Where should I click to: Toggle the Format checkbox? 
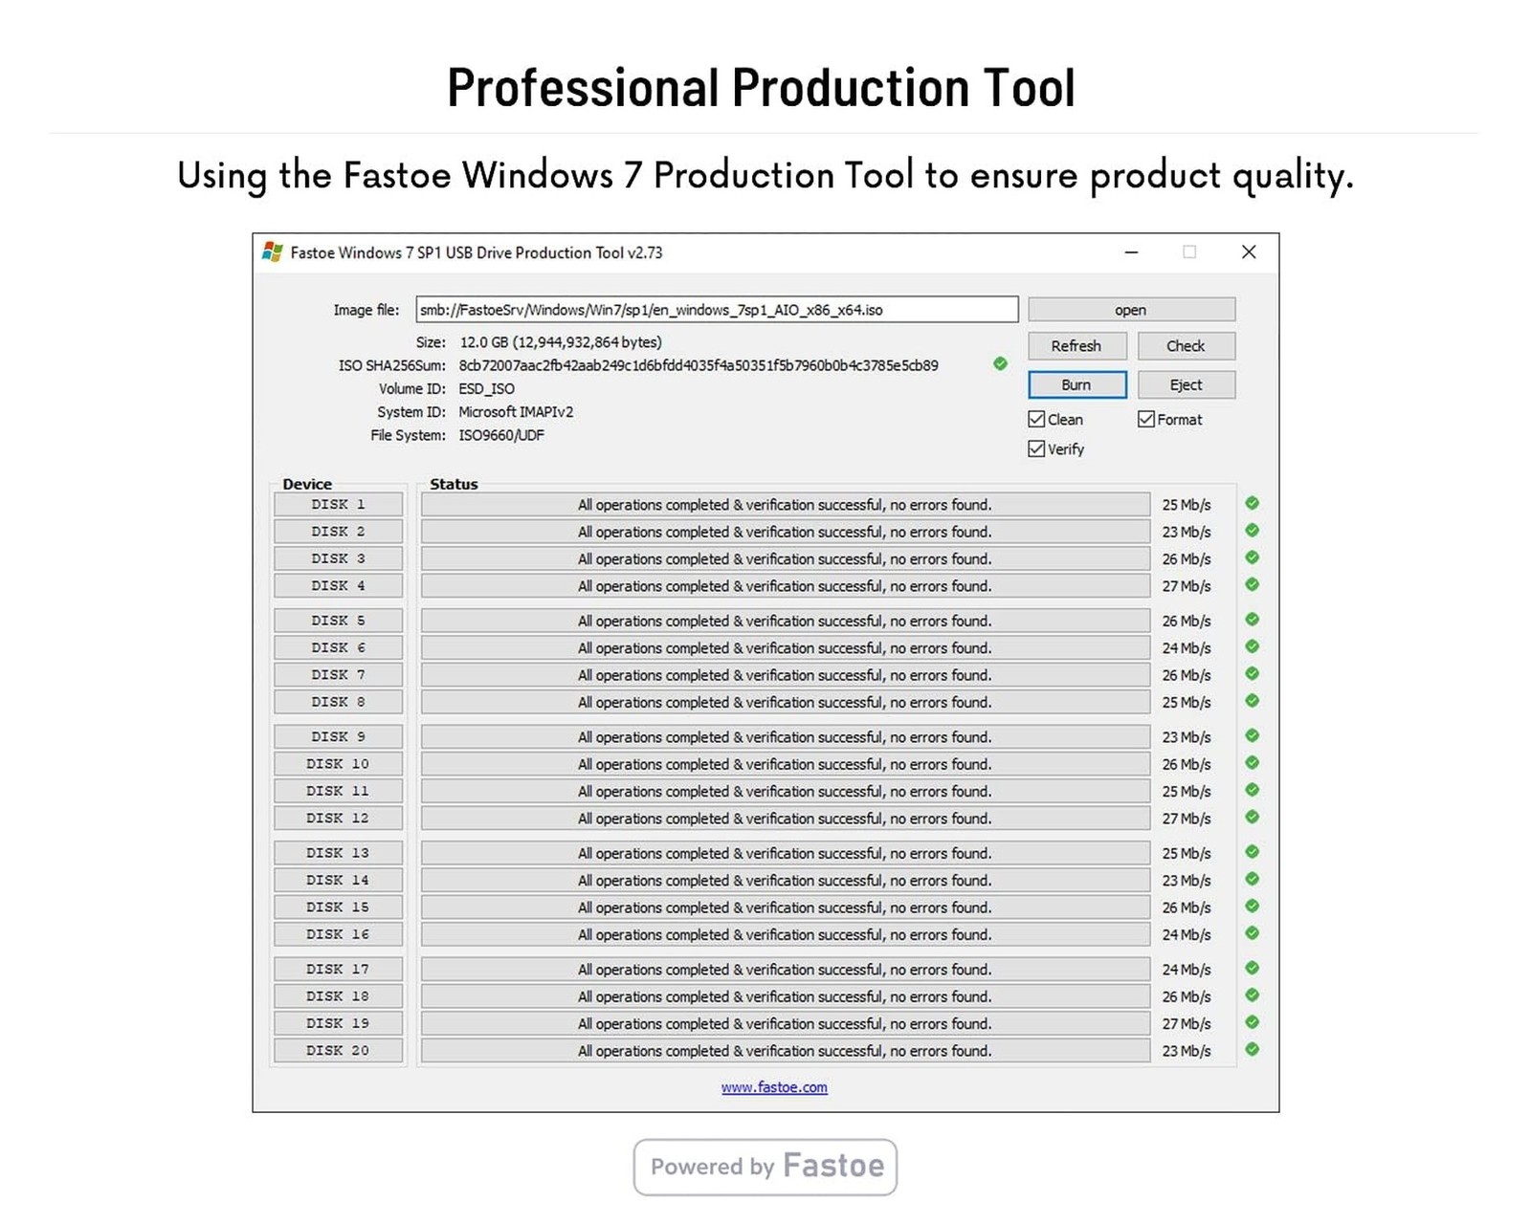1145,419
